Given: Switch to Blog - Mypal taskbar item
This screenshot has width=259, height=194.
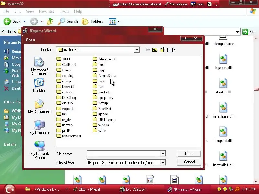Looking at the screenshot, I should [x=86, y=189].
